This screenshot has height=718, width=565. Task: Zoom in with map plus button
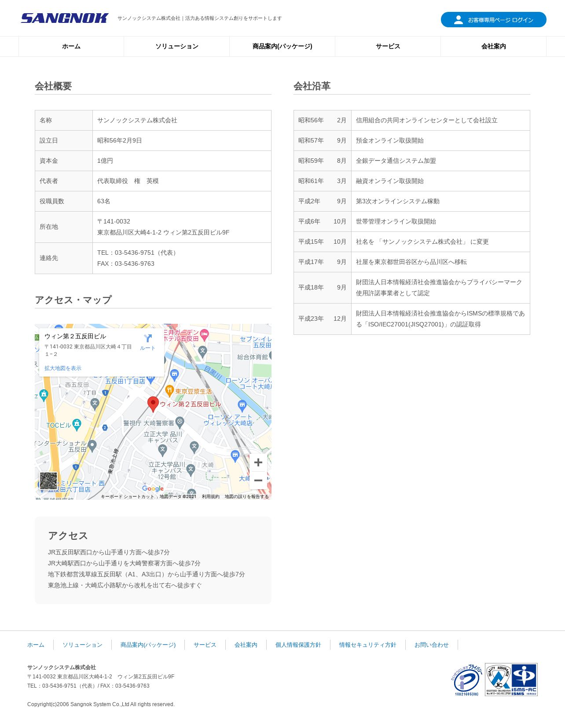point(258,462)
